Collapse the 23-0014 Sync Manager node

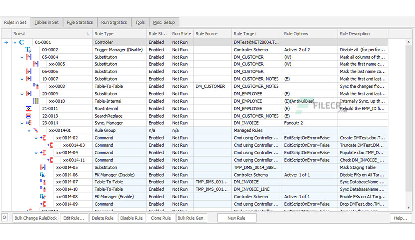pyautogui.click(x=22, y=123)
